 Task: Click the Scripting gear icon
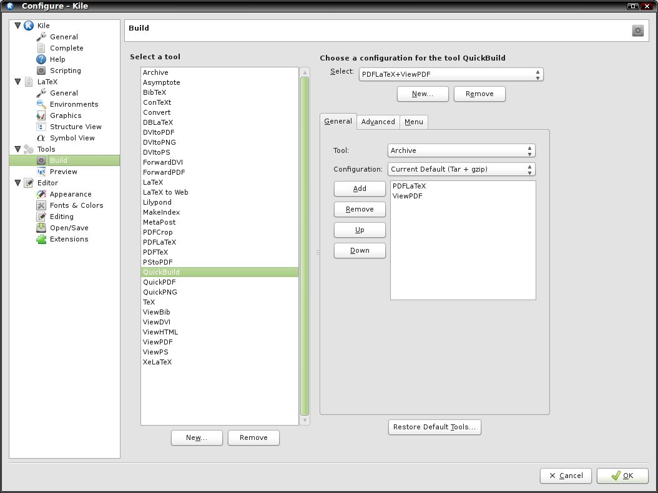coord(41,71)
